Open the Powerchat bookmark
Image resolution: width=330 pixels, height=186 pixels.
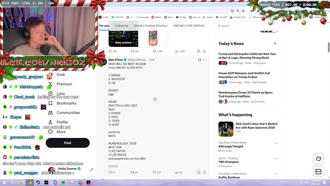[142, 17]
